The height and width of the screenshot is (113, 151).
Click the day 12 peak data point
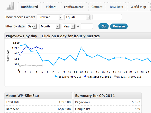pos(81,47)
